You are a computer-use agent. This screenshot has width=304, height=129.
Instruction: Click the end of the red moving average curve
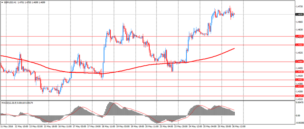[x=234, y=48]
